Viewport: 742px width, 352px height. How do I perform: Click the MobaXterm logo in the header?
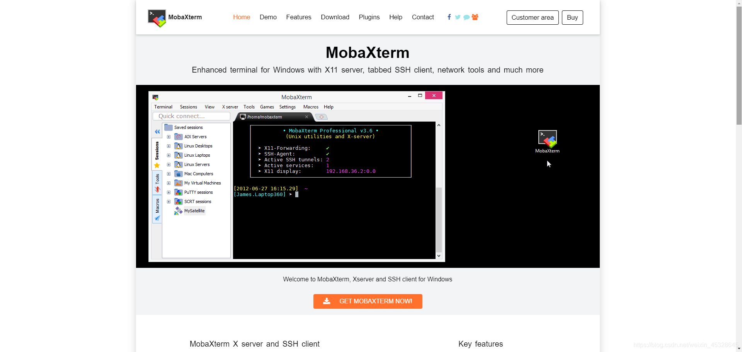click(x=157, y=18)
